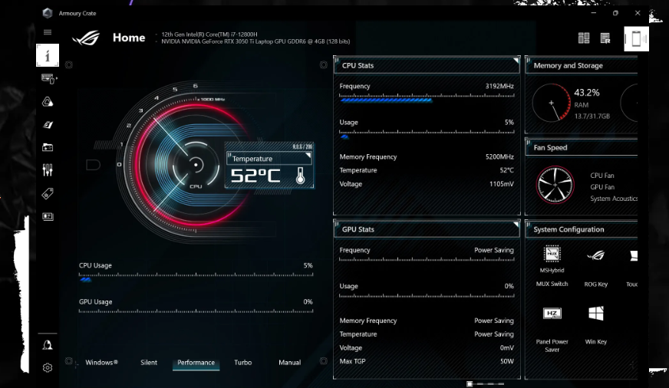Click the '0mV' GPU voltage value
This screenshot has width=669, height=388.
click(x=507, y=347)
